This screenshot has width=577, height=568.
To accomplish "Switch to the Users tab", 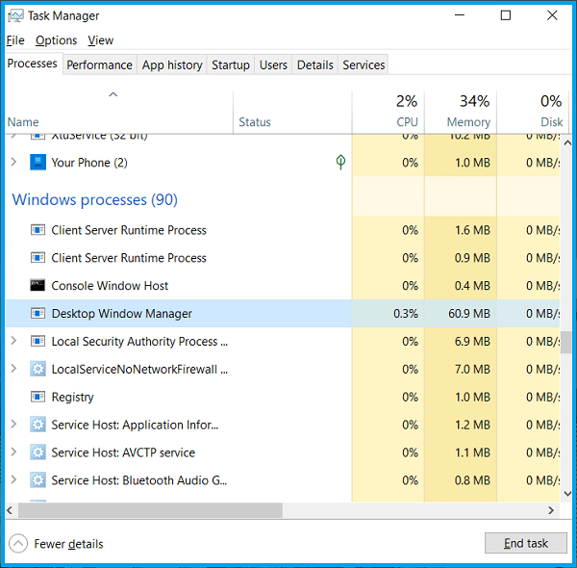I will click(273, 65).
